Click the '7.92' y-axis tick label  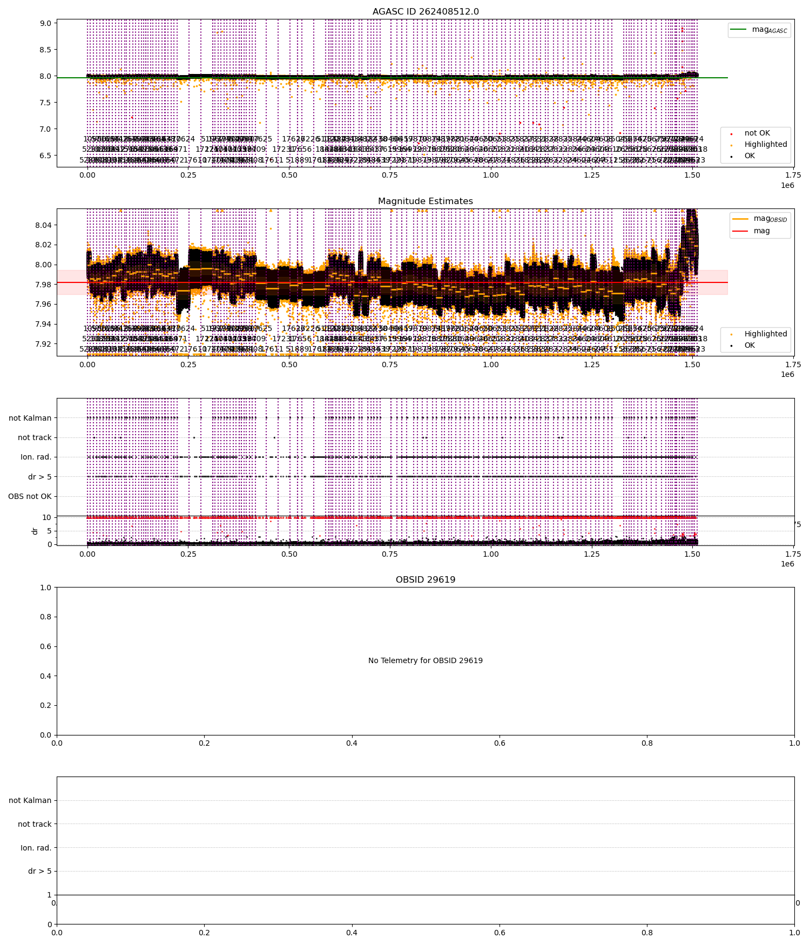[x=44, y=344]
